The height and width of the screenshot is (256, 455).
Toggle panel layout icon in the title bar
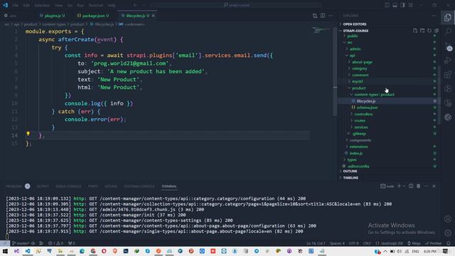pyautogui.click(x=395, y=5)
